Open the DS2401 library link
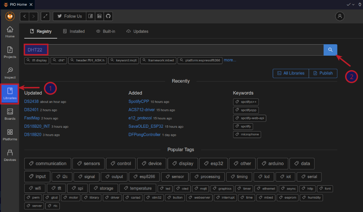363x212 pixels. [32, 109]
